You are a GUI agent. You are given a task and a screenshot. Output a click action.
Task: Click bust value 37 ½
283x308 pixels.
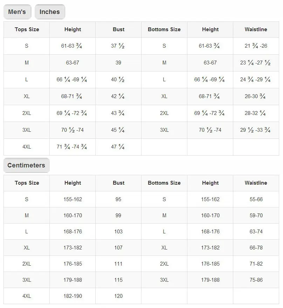[118, 46]
